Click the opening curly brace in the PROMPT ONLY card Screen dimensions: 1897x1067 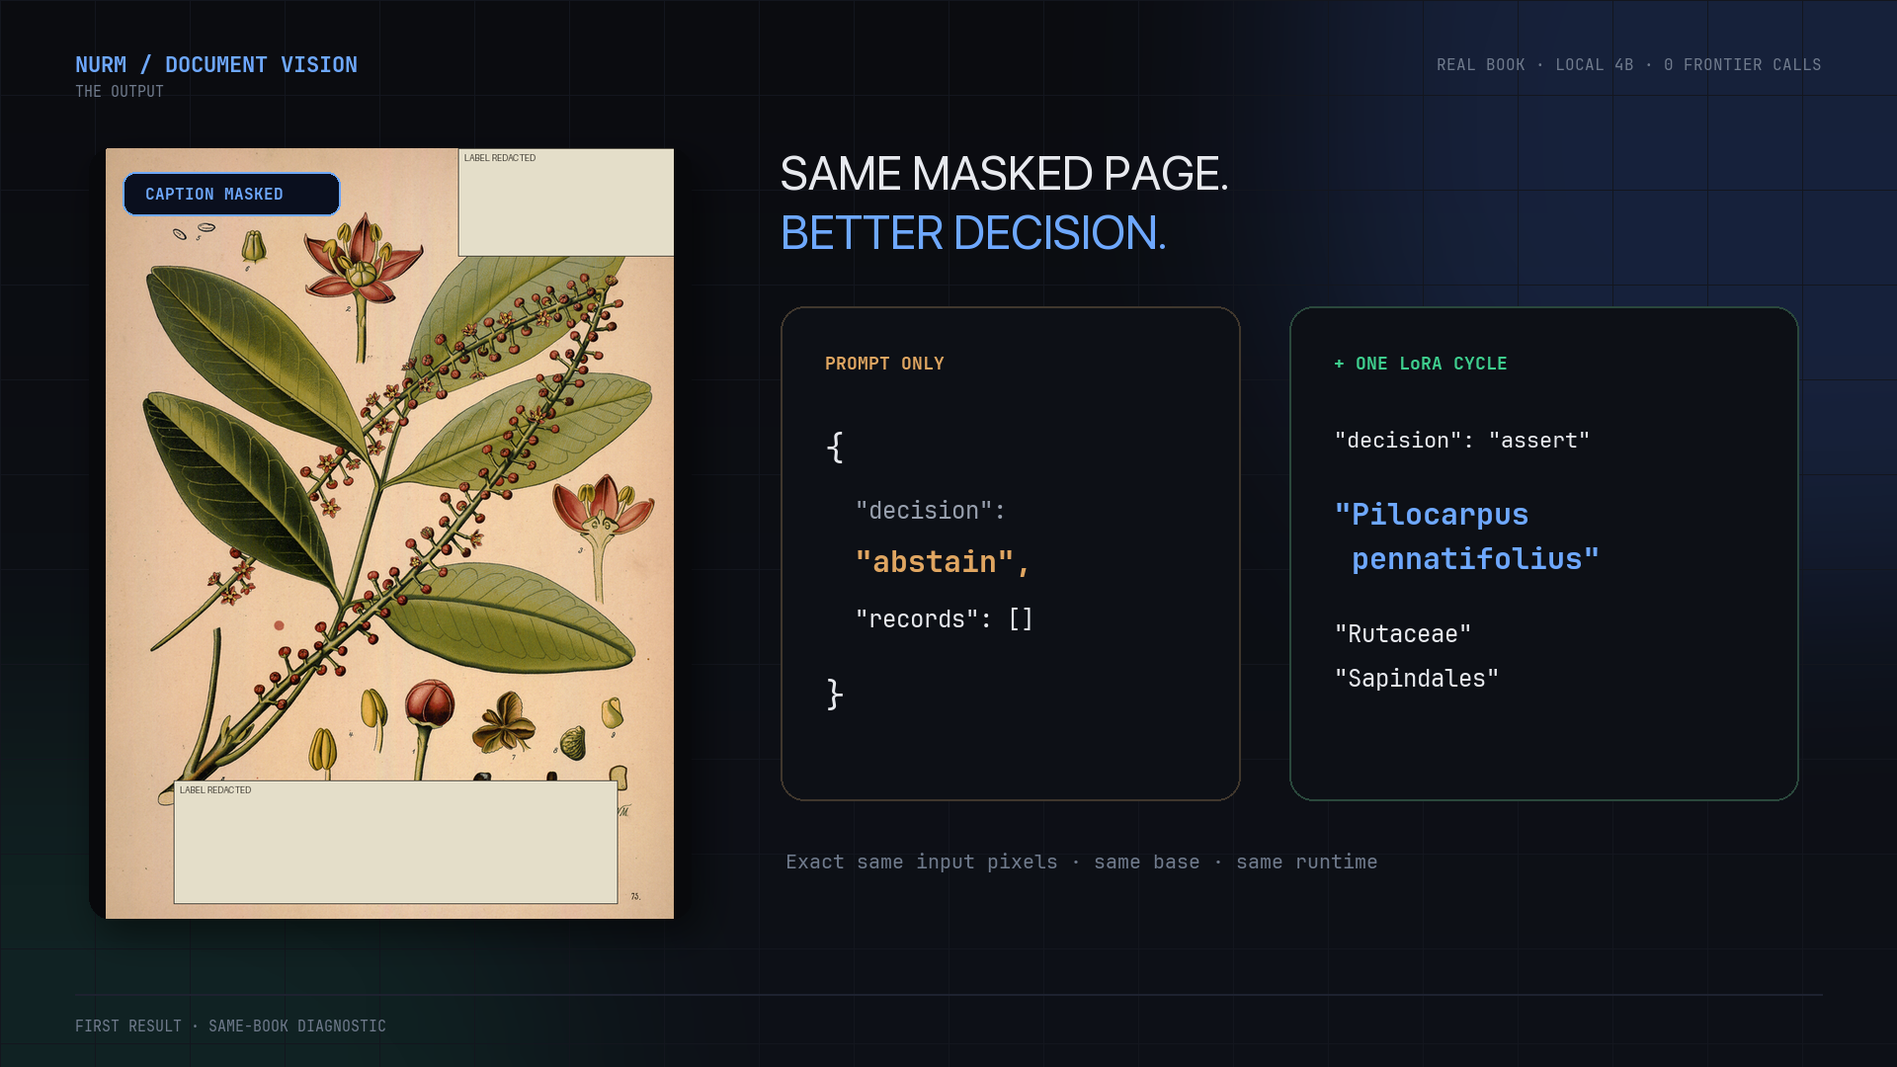tap(835, 448)
